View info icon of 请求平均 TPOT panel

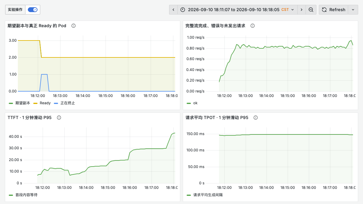(256, 118)
